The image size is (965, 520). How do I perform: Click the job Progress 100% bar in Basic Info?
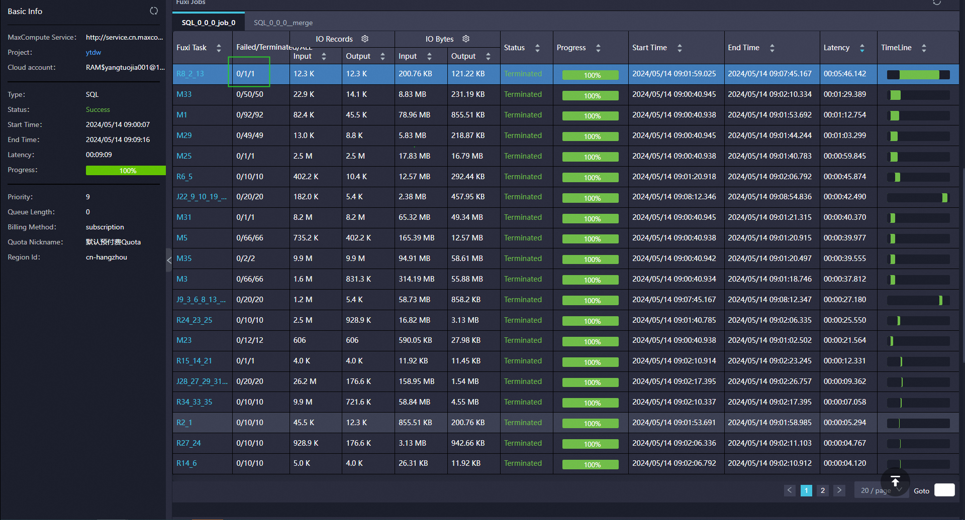[x=126, y=171]
